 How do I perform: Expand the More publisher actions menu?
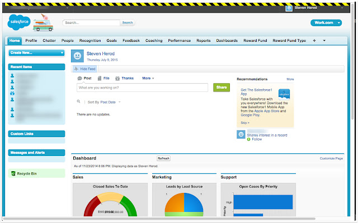click(148, 79)
